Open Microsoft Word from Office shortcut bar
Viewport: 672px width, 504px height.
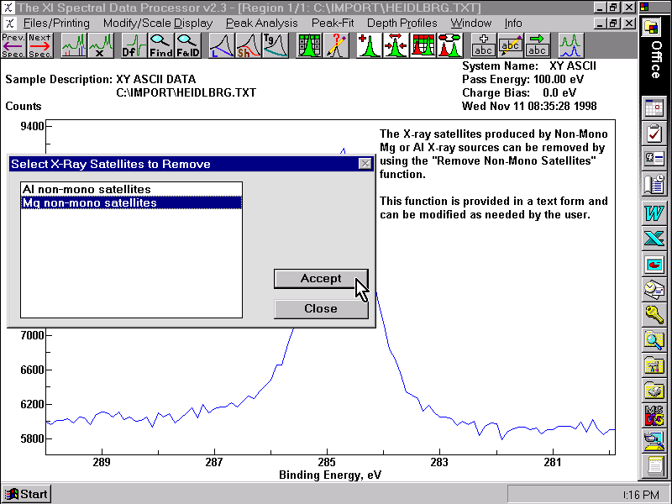pyautogui.click(x=654, y=213)
